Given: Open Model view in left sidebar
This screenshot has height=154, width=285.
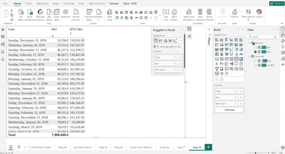Looking at the screenshot, I should 3,44.
